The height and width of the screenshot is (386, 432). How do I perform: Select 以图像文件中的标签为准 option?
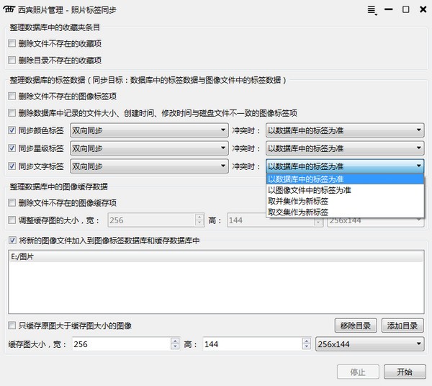pyautogui.click(x=310, y=190)
